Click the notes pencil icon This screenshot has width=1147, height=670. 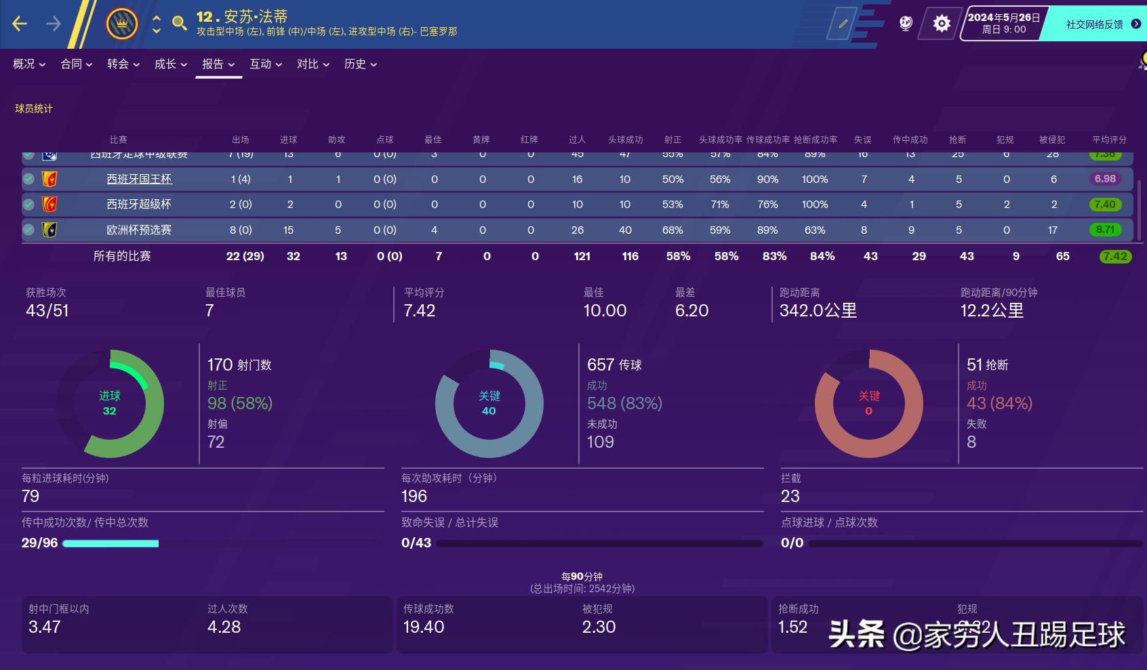(842, 22)
